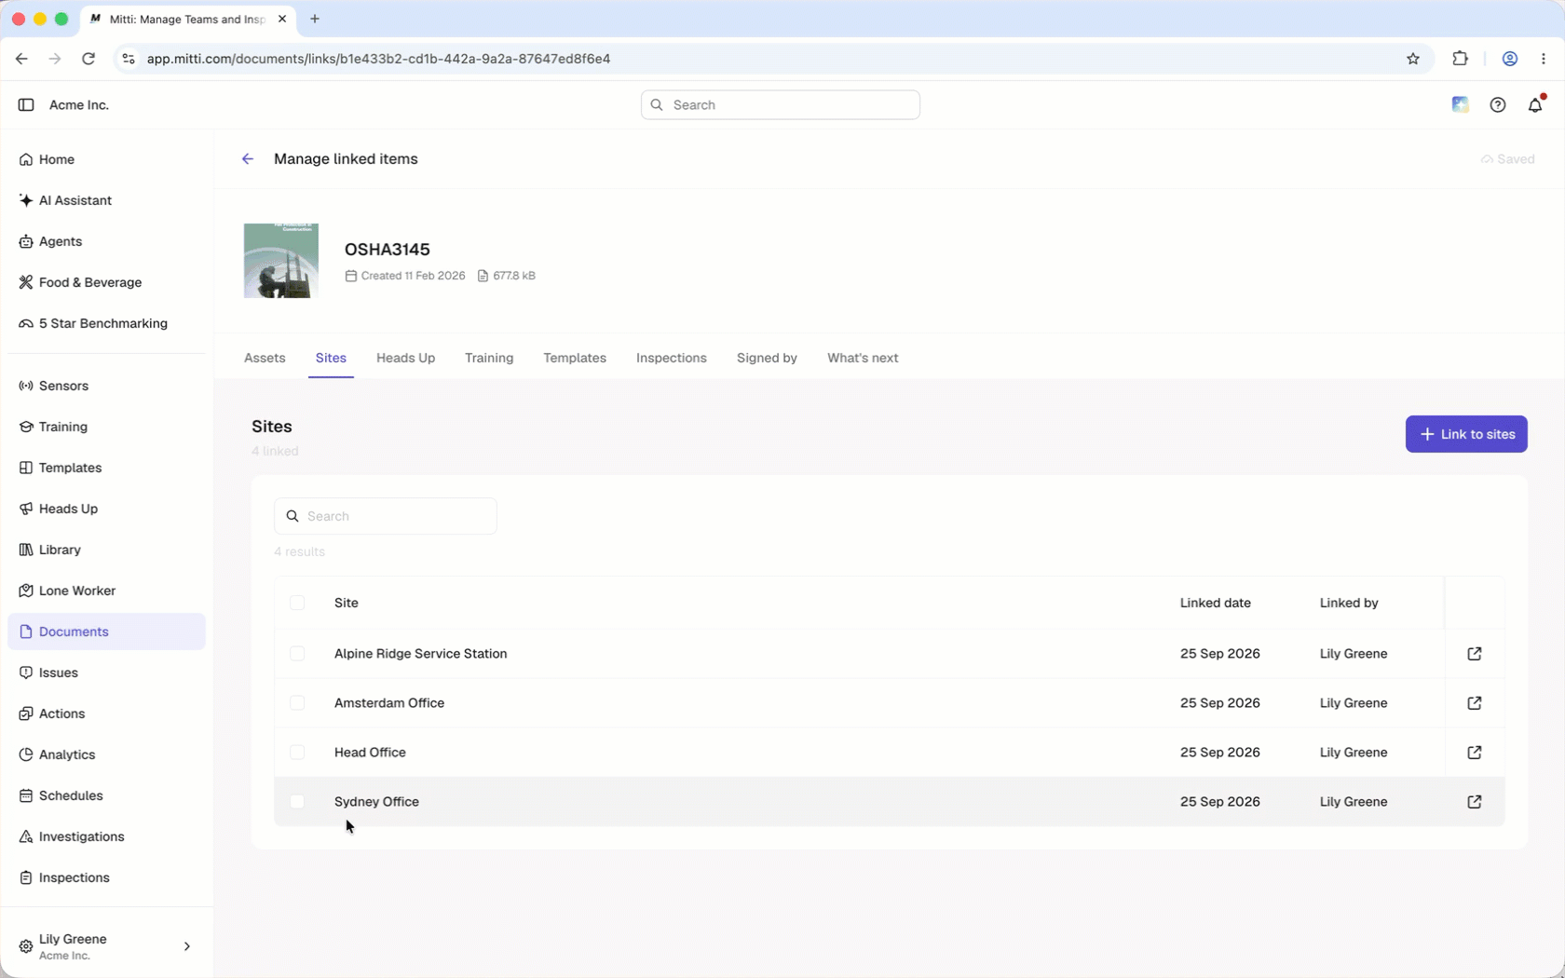The width and height of the screenshot is (1565, 978).
Task: Open the Chrome profile icon
Action: [1510, 59]
